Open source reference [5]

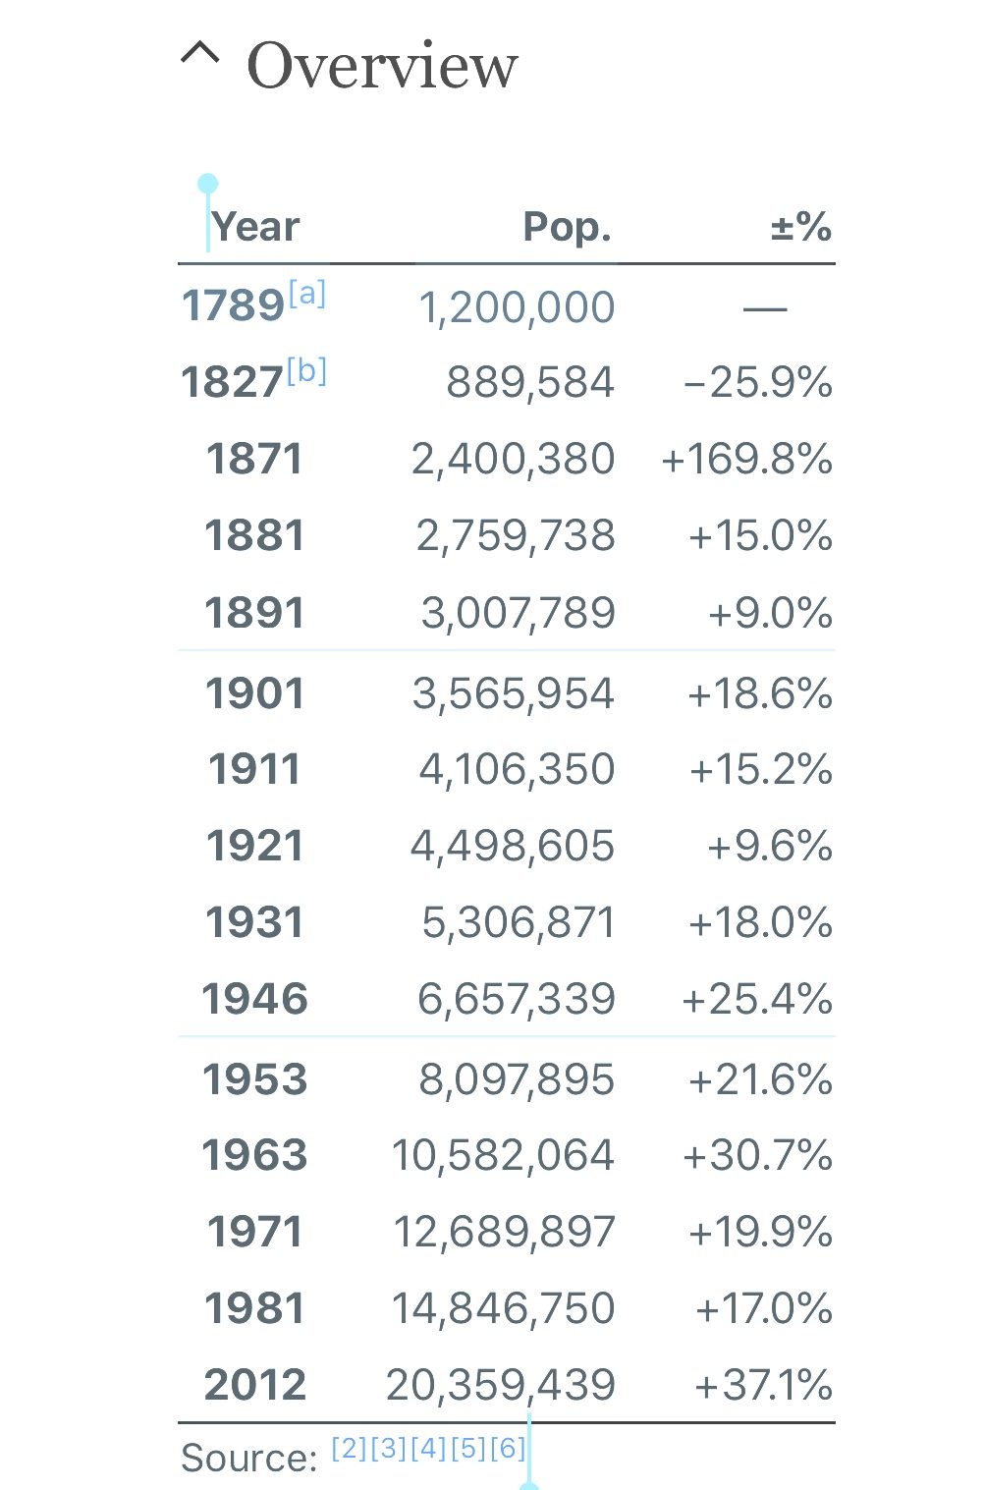click(468, 1448)
